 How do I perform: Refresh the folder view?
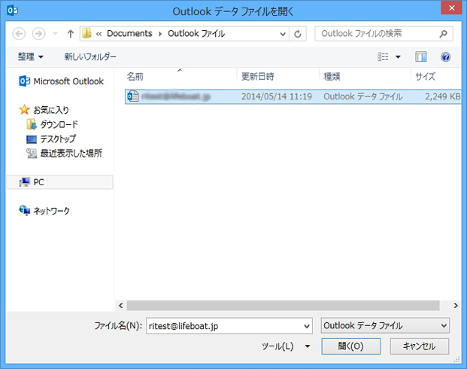tap(298, 34)
